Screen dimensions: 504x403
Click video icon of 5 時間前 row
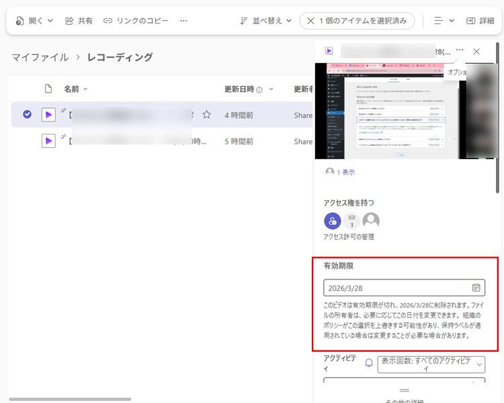click(48, 141)
